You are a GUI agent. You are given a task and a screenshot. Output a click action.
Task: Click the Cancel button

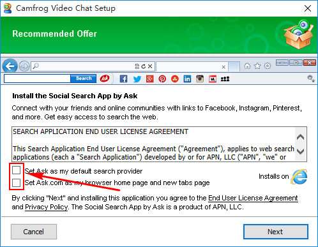tap(34, 232)
